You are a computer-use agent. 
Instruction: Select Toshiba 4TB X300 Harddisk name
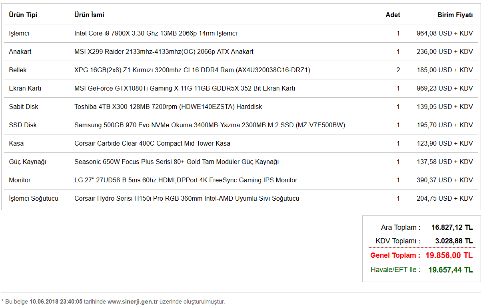tap(168, 107)
